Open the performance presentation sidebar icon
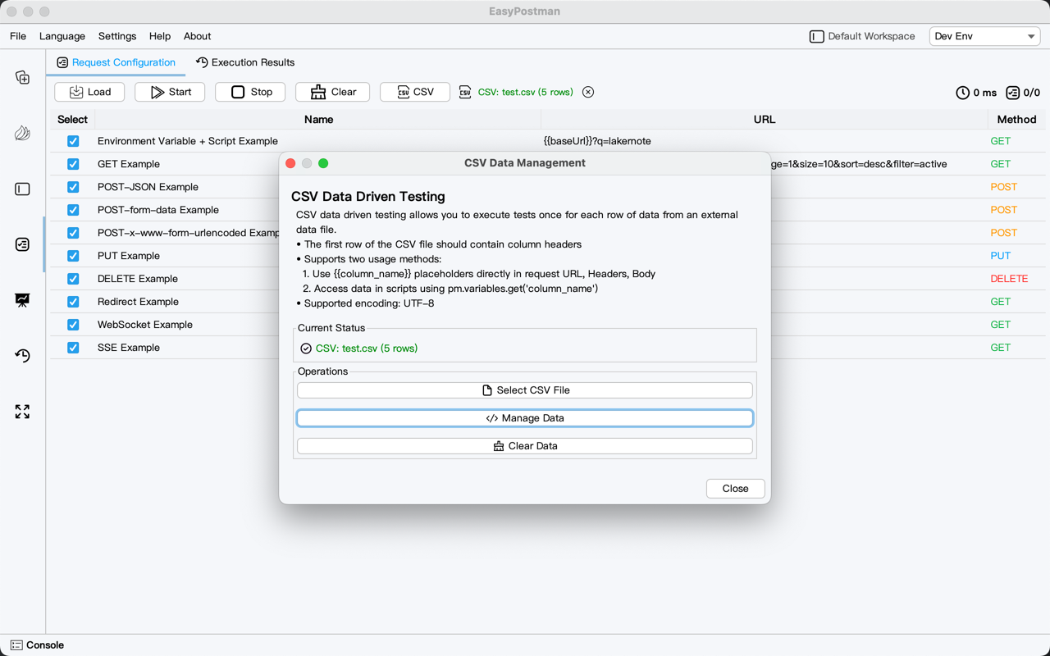This screenshot has height=656, width=1050. 22,300
